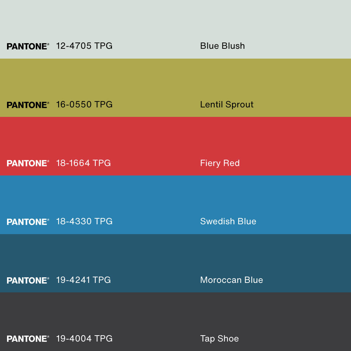This screenshot has height=351, width=351.
Task: Click the code 18-1664 TPG
Action: [83, 163]
